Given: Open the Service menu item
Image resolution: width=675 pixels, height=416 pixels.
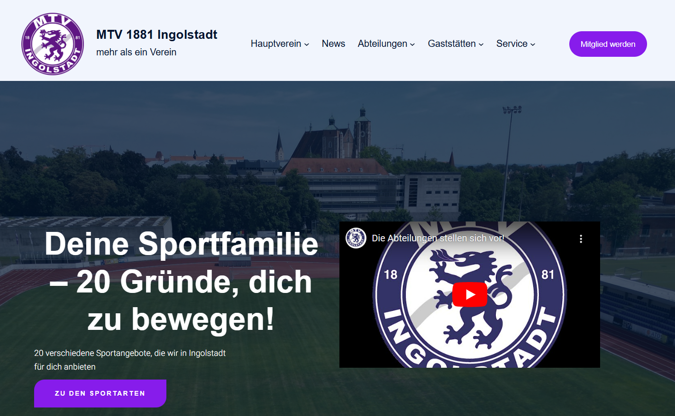Looking at the screenshot, I should tap(512, 44).
